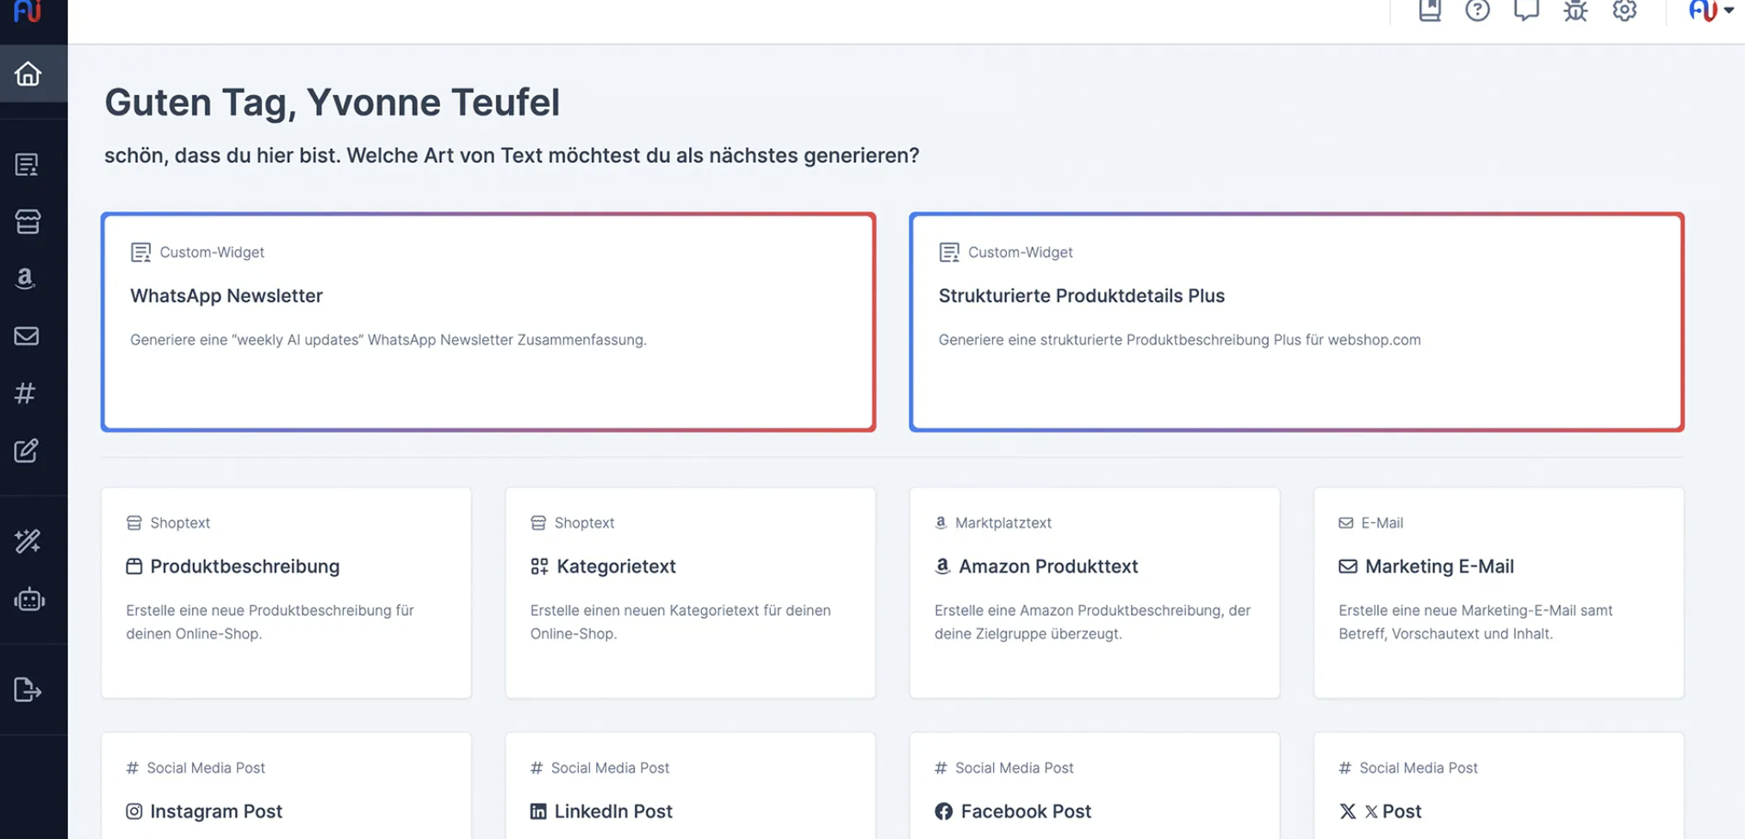Image resolution: width=1745 pixels, height=839 pixels.
Task: Open the Shoptext section via the store icon
Action: tap(28, 221)
